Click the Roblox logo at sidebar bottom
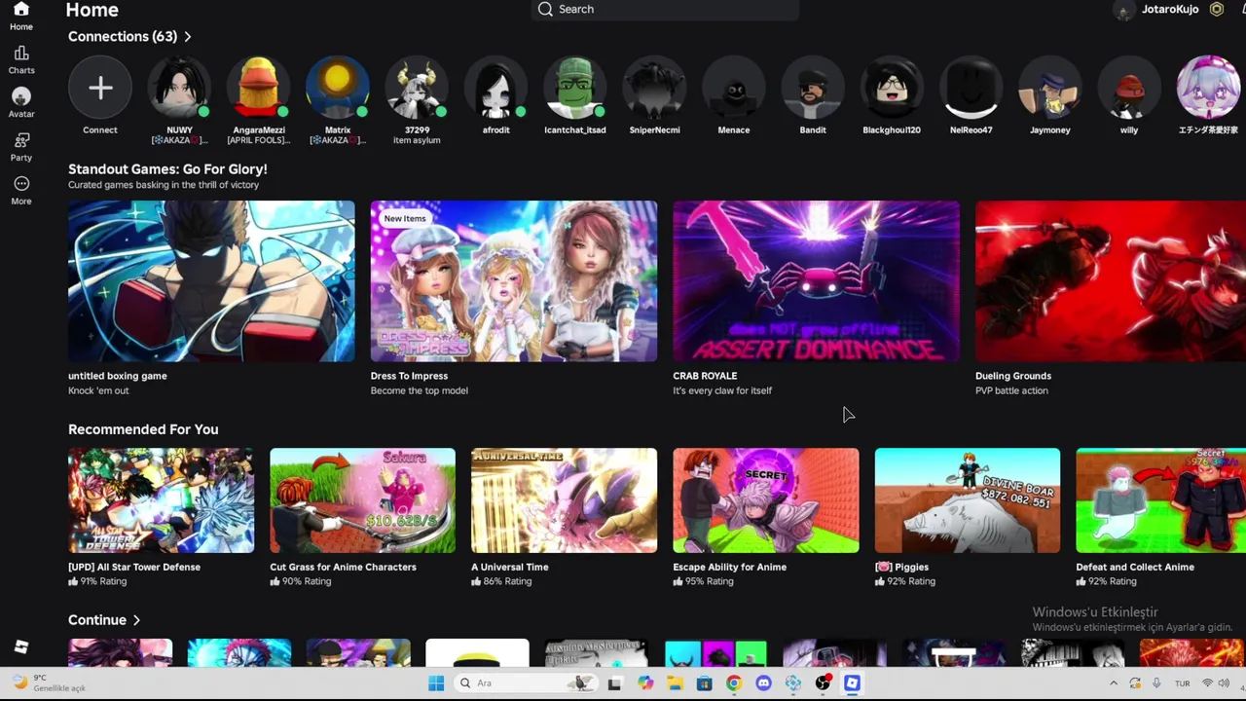Screen dimensions: 1246x701 (21, 647)
